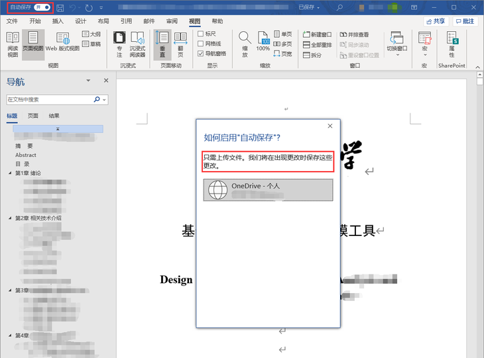Click the 批注 comments button
Image resolution: width=484 pixels, height=358 pixels.
pos(465,21)
